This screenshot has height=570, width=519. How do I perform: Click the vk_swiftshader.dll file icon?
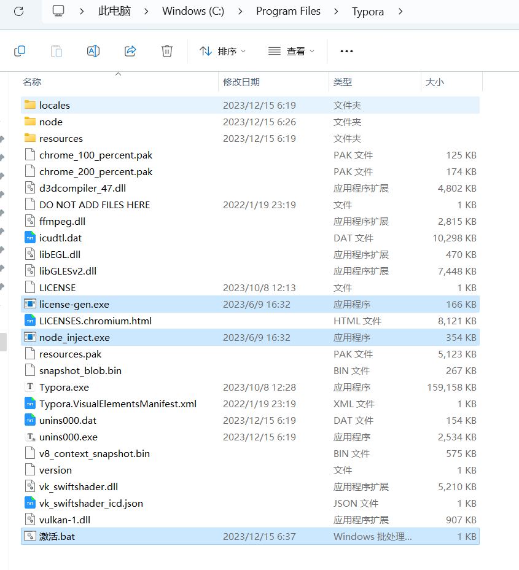point(30,486)
